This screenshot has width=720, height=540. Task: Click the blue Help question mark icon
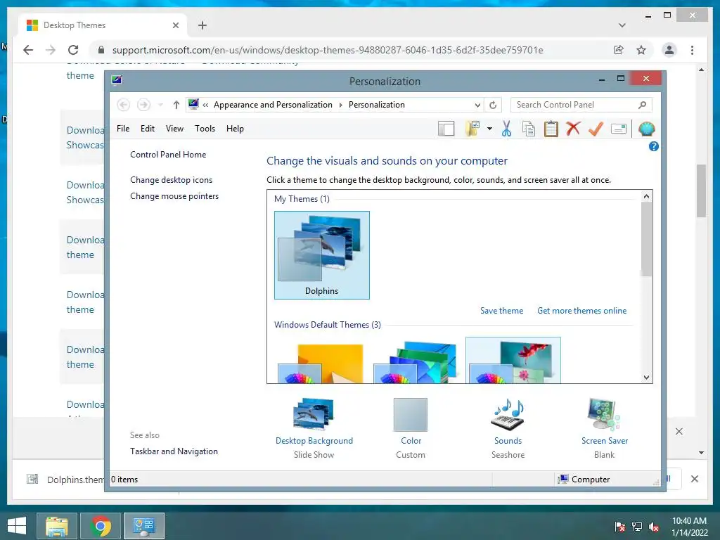tap(653, 146)
